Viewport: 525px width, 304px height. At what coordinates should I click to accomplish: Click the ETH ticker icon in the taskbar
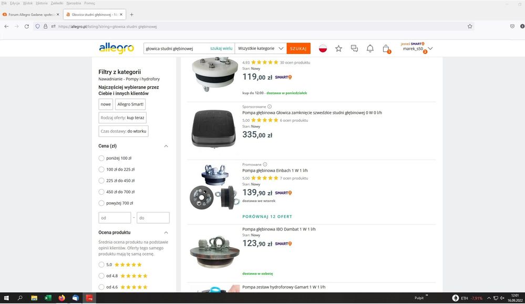tap(455, 298)
